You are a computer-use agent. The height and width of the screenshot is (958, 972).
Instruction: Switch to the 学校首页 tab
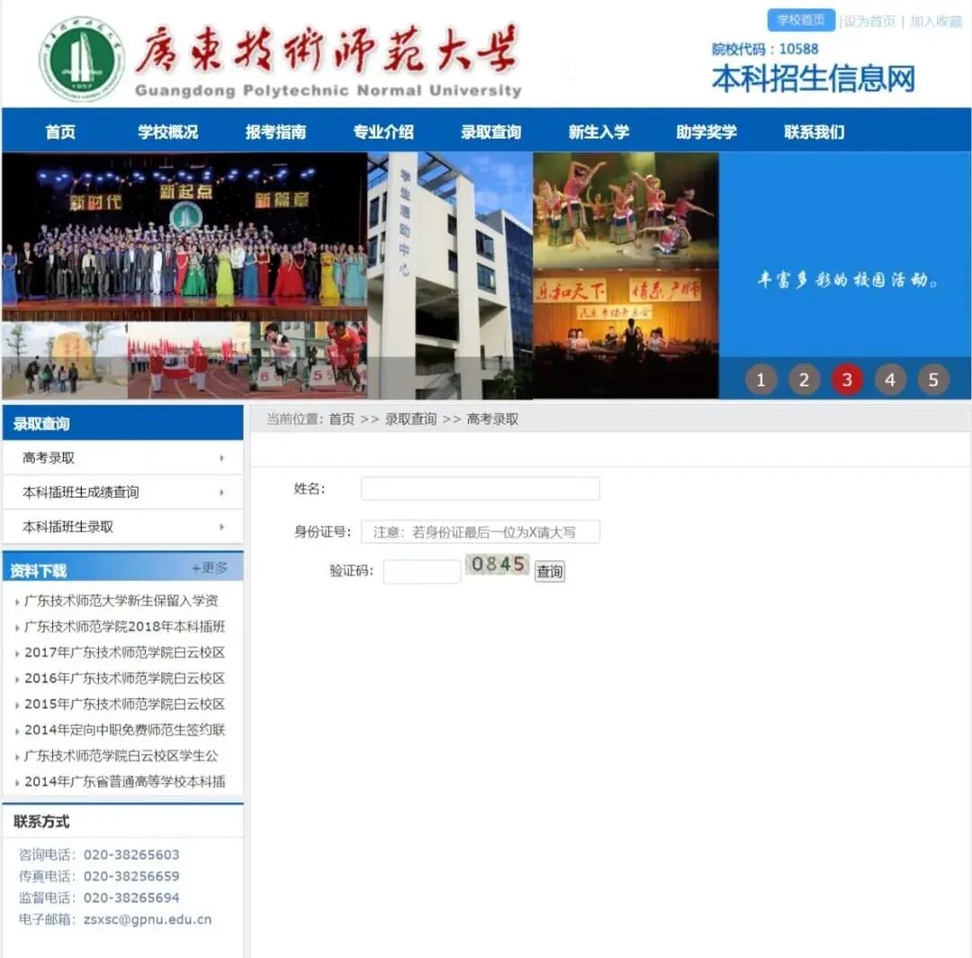click(x=799, y=20)
